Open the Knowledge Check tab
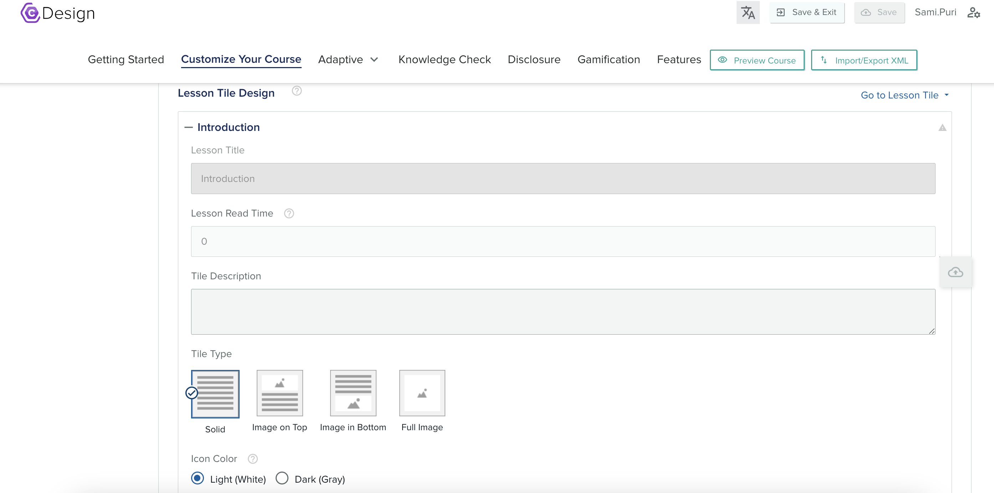The height and width of the screenshot is (493, 994). click(444, 60)
